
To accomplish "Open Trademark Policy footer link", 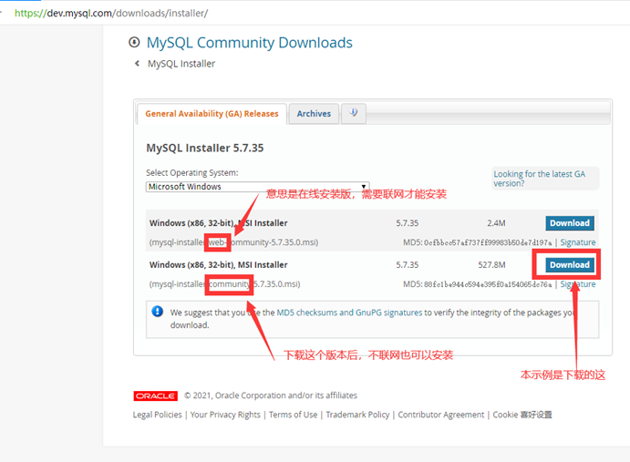I will coord(357,415).
